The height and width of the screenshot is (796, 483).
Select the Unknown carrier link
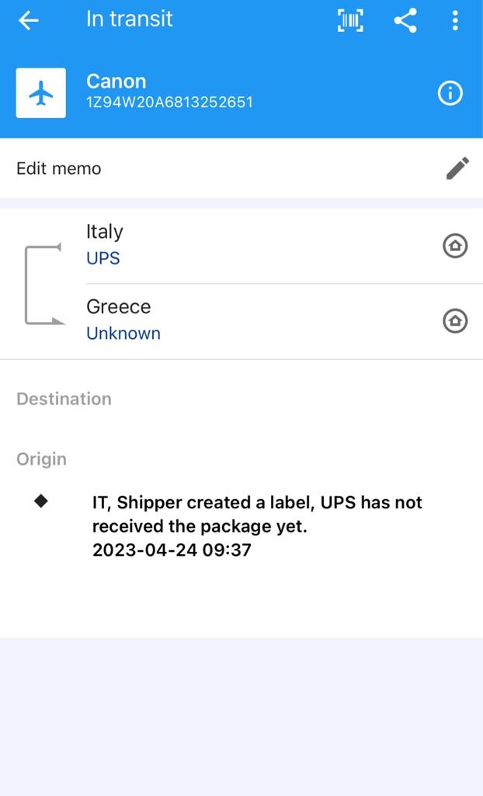123,333
